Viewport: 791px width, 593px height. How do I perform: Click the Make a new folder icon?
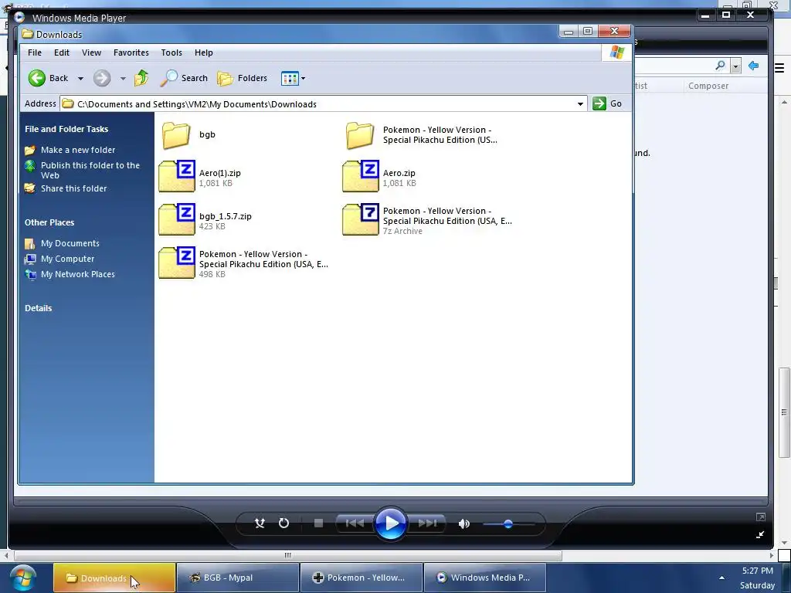(30, 151)
